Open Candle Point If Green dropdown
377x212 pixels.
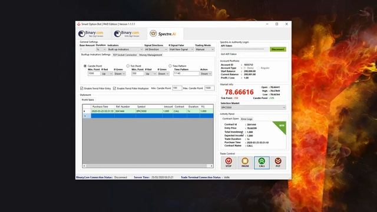point(120,74)
